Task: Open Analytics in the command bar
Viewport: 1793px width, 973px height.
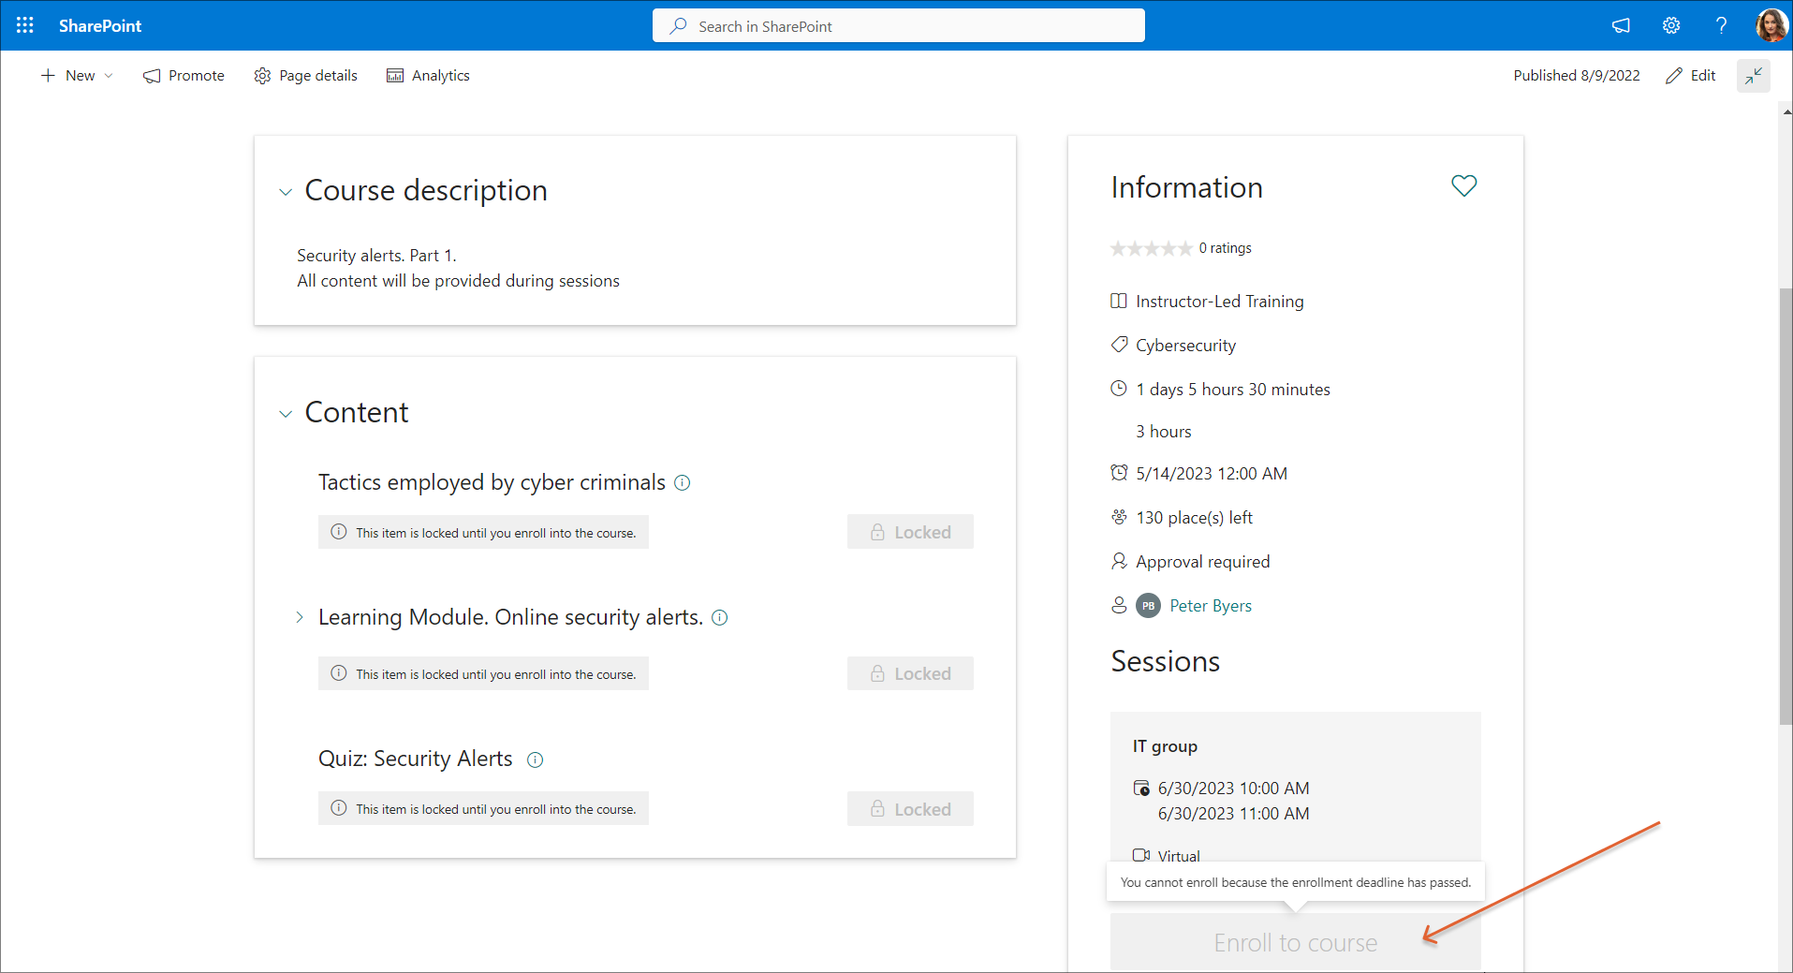Action: pyautogui.click(x=428, y=76)
